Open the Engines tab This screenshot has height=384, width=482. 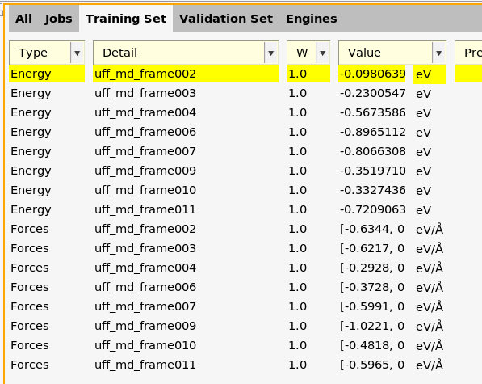312,19
